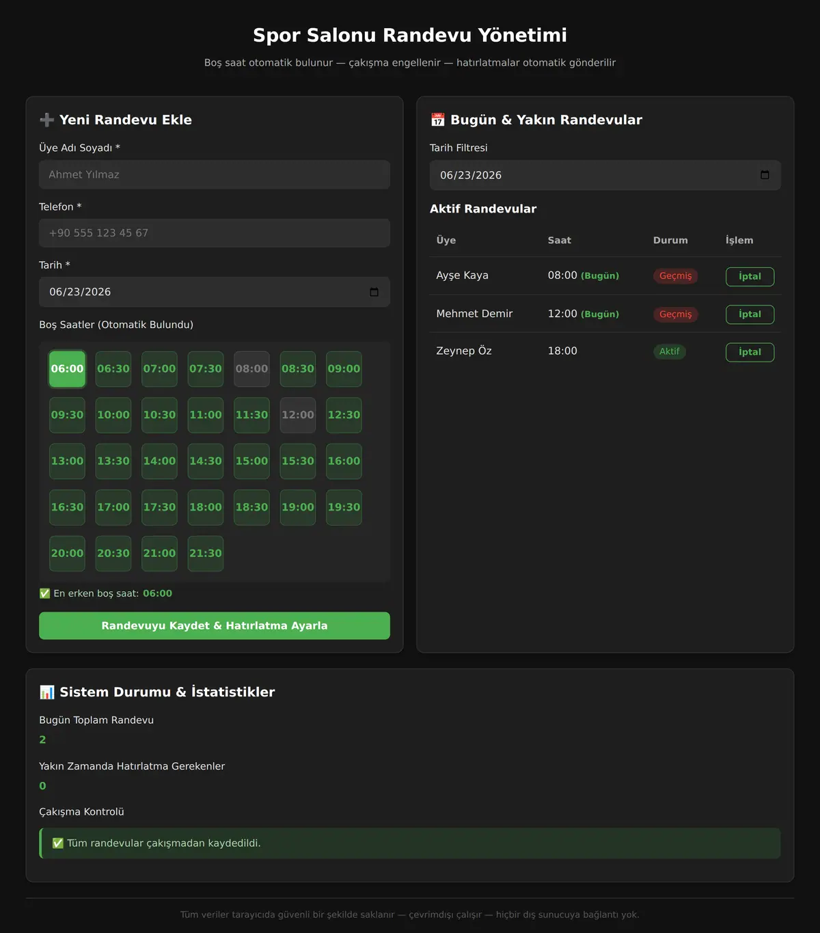
Task: Cancel Ayşe Kaya's appointment with İptal
Action: (750, 276)
